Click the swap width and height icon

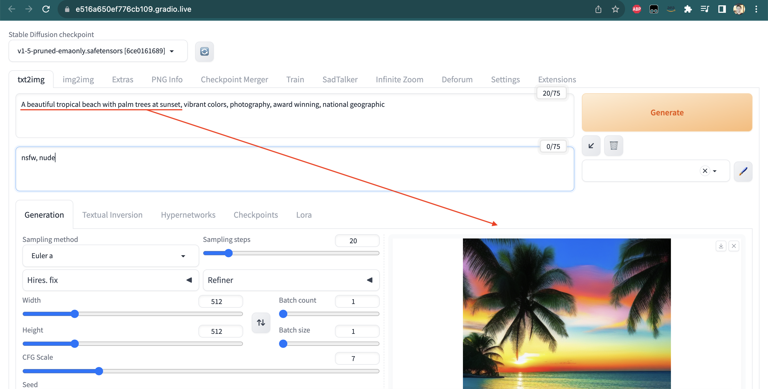pos(261,323)
